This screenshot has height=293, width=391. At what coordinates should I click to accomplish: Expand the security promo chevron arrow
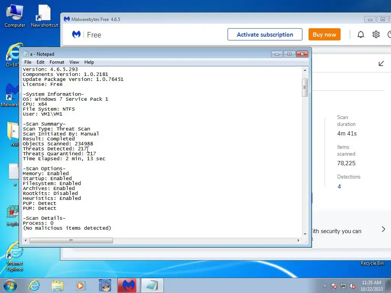tap(383, 229)
